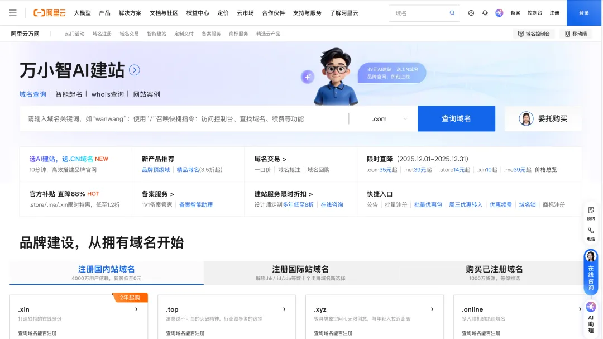603x339 pixels.
Task: Click the 价格总览 link
Action: pyautogui.click(x=545, y=170)
